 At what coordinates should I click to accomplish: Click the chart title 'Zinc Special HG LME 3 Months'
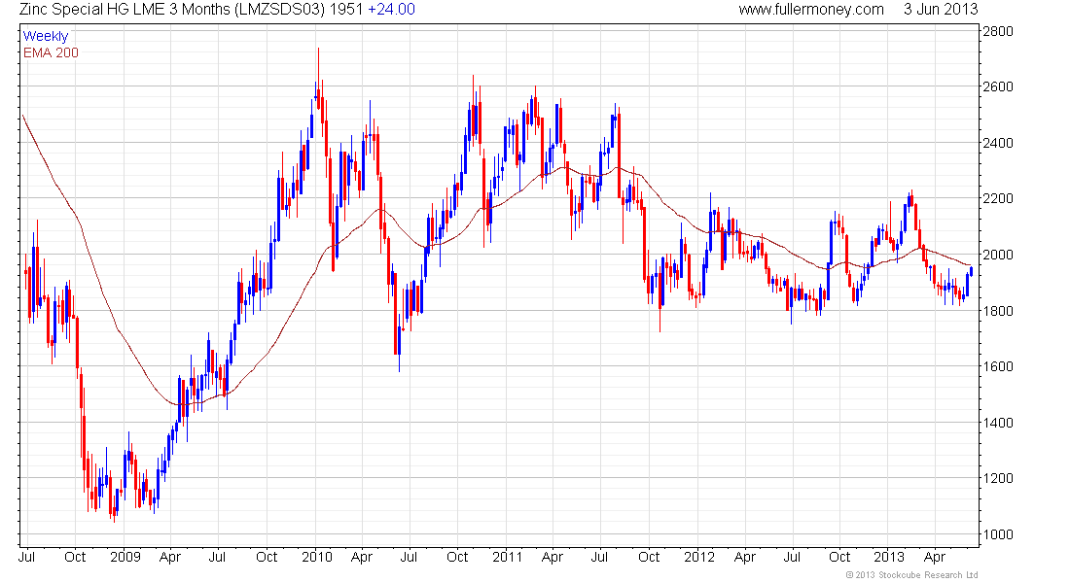coord(125,10)
